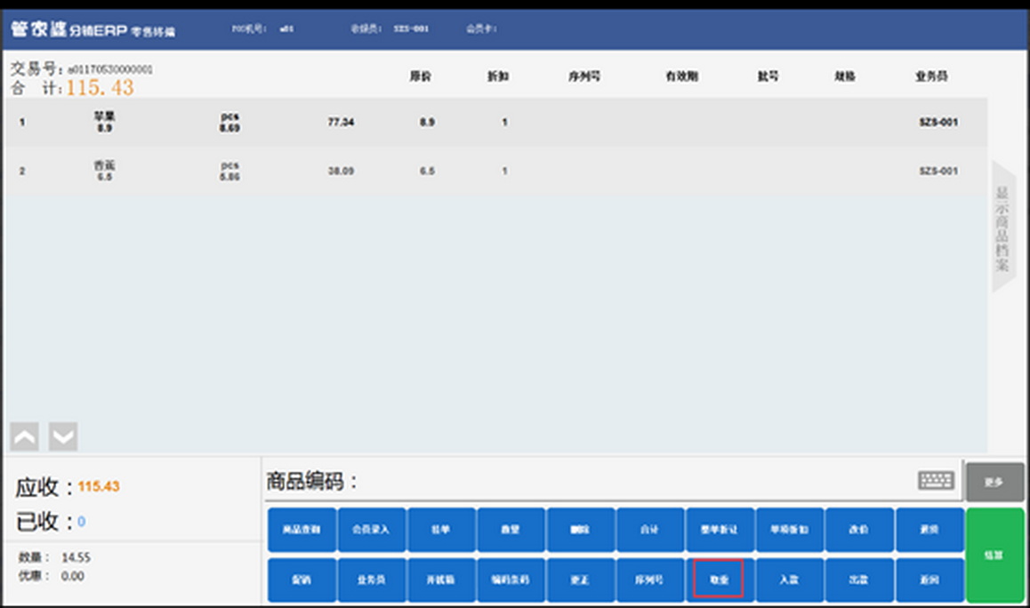Click the 改价 change price button
This screenshot has height=608, width=1030.
point(859,530)
